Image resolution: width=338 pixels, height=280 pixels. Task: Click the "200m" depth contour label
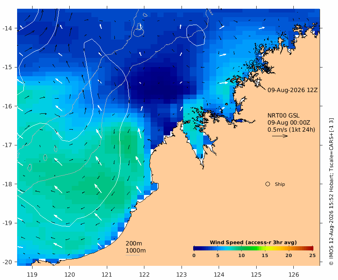tap(134, 243)
